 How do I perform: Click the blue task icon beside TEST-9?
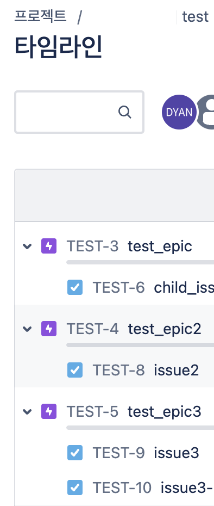(75, 453)
